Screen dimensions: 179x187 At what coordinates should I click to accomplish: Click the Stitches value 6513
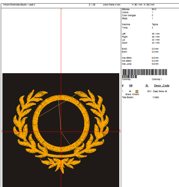pyautogui.click(x=154, y=9)
